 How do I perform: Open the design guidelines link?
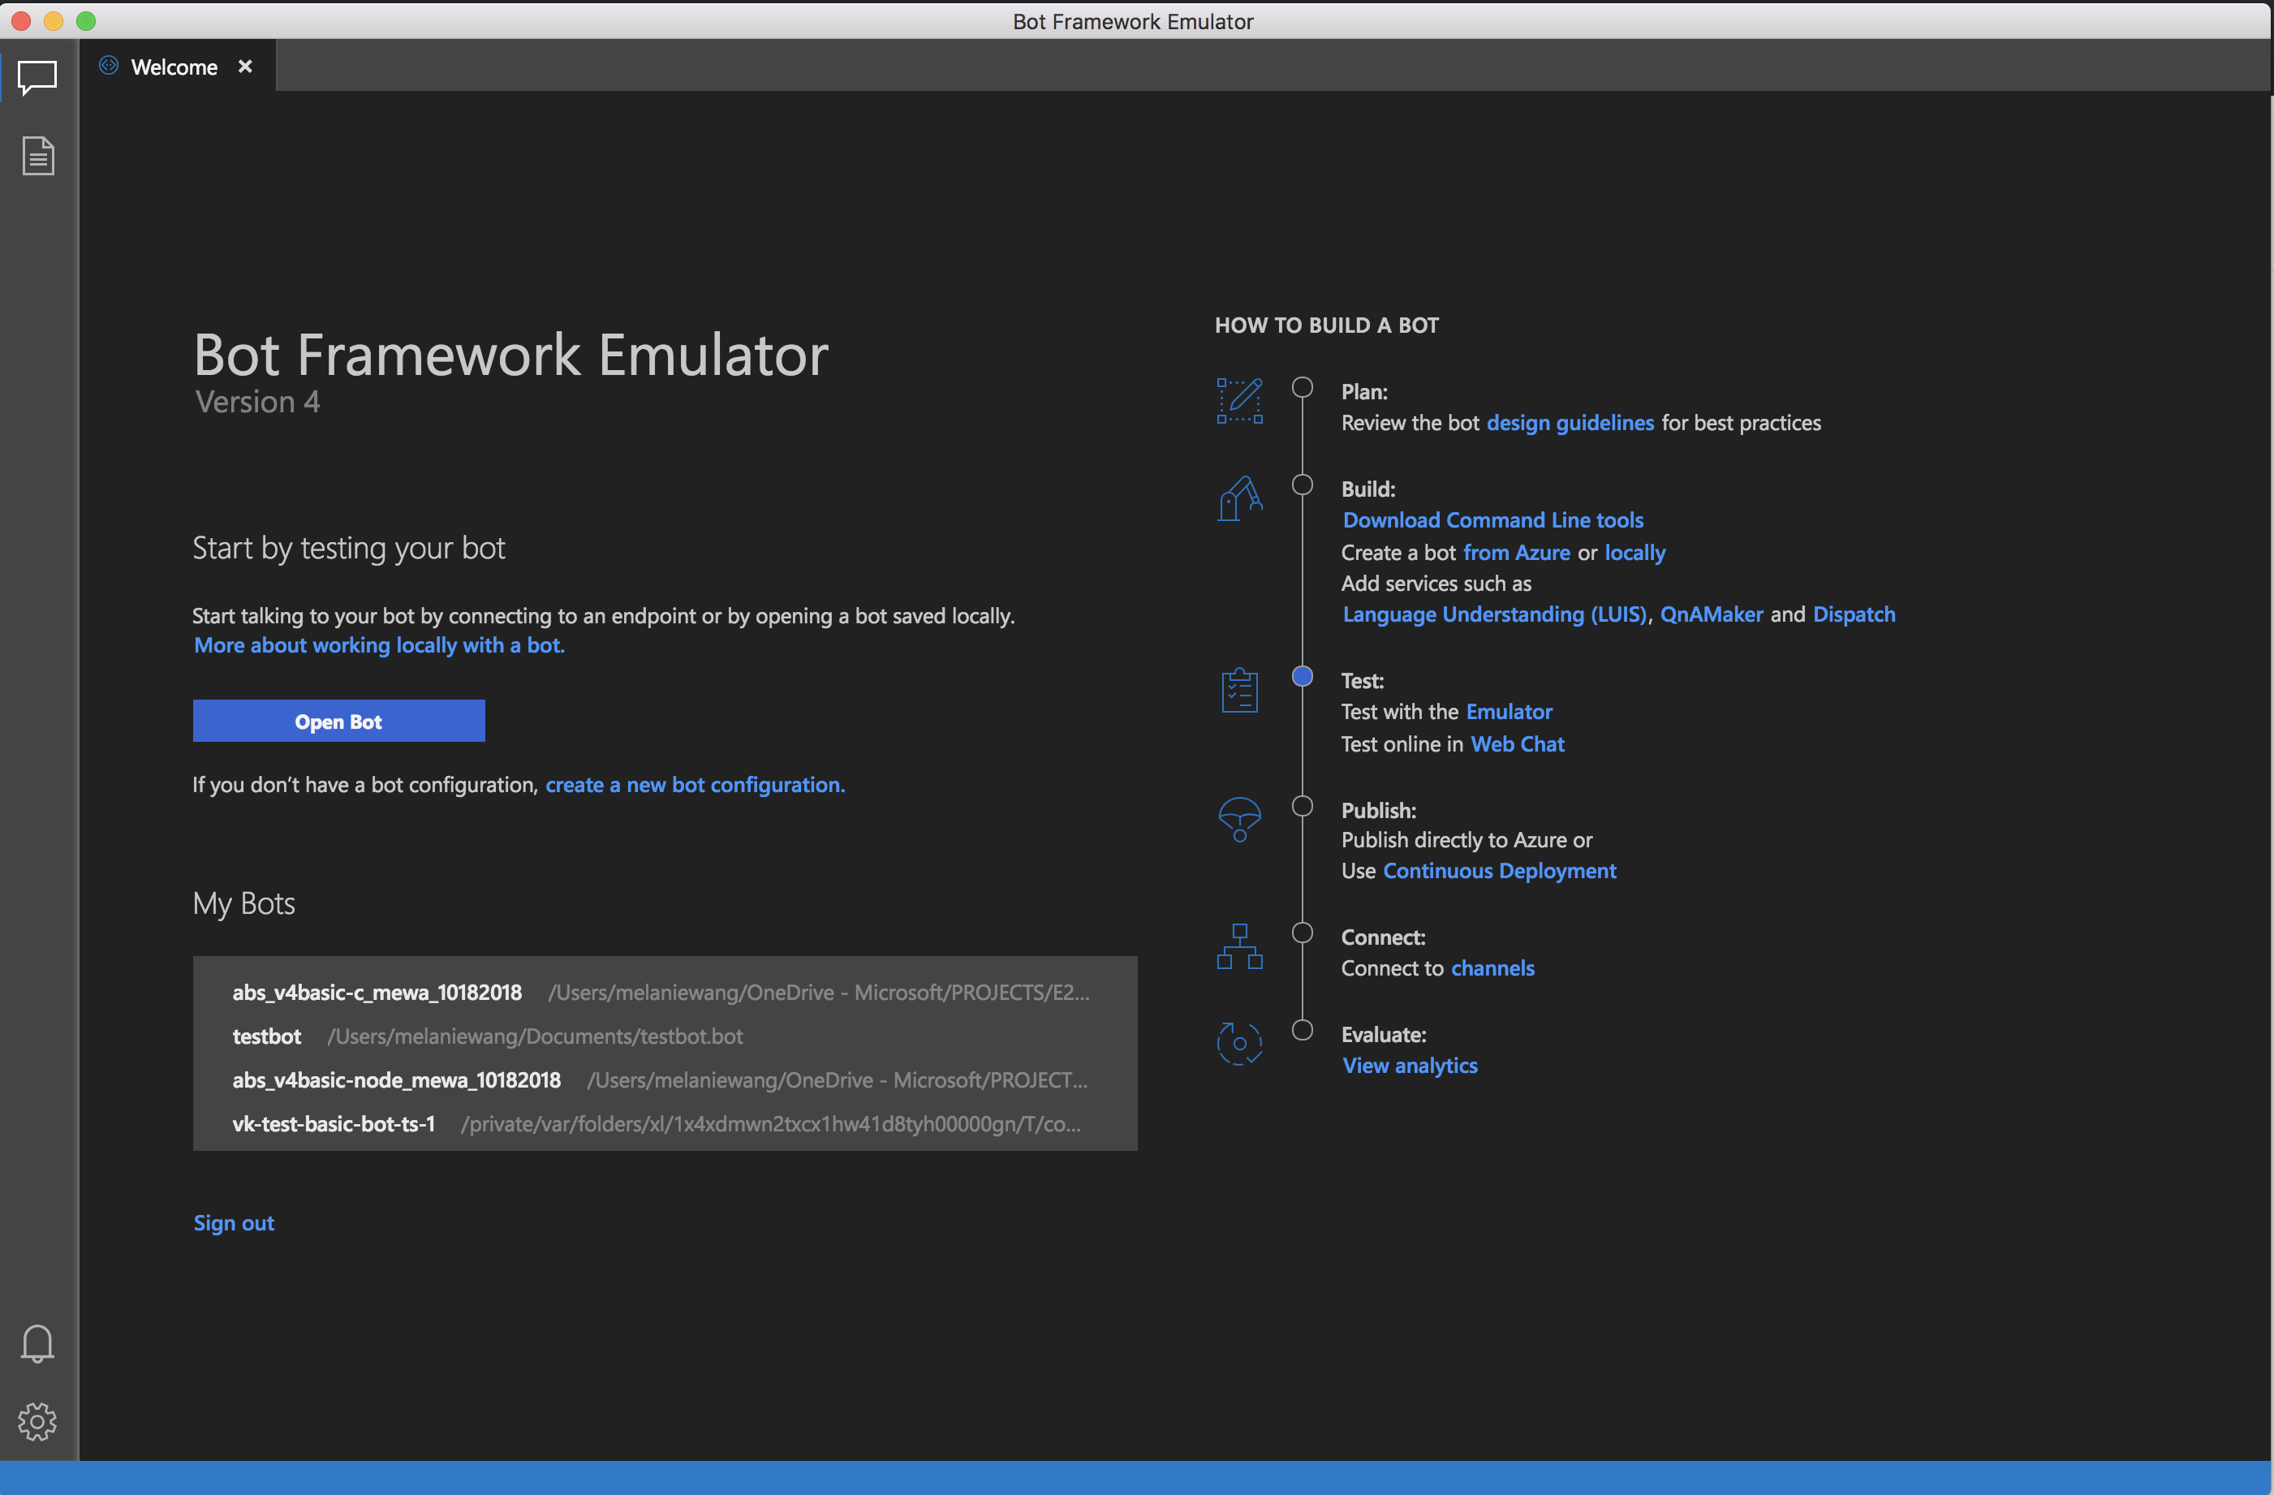[x=1570, y=423]
